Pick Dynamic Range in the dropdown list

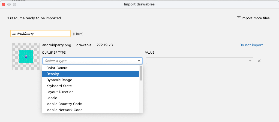pos(59,80)
